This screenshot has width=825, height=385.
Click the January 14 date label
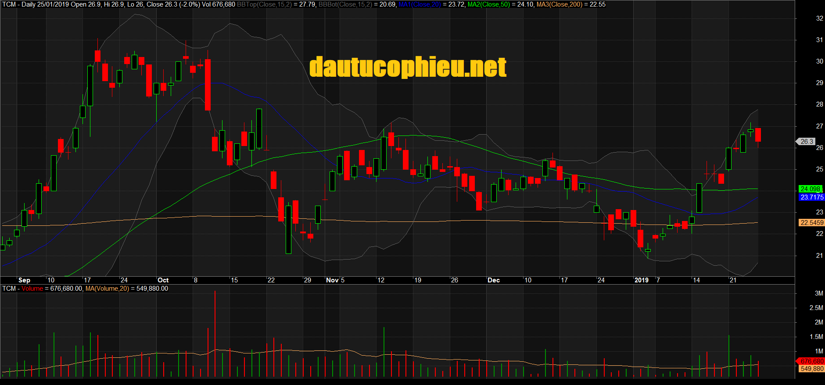696,280
